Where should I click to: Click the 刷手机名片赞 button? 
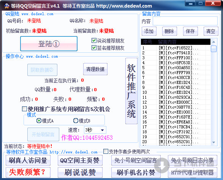(x=136, y=172)
